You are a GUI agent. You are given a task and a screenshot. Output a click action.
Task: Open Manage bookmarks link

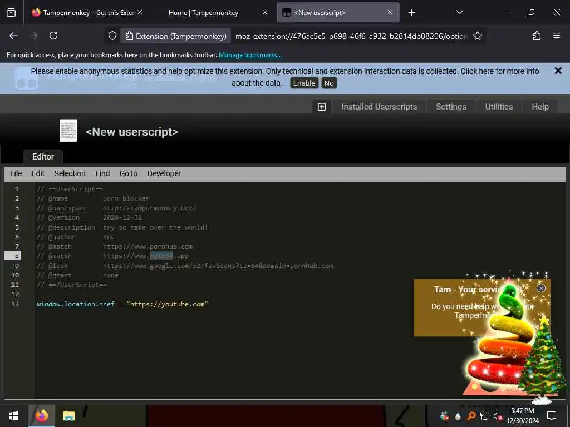pyautogui.click(x=250, y=55)
